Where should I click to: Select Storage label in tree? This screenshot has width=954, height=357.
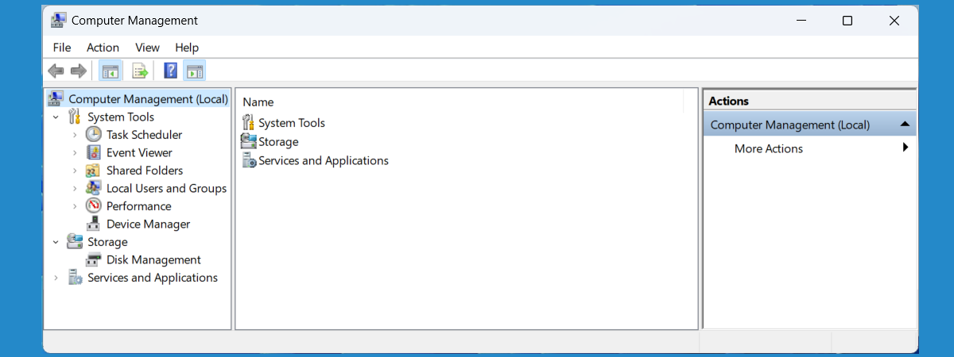click(x=107, y=242)
